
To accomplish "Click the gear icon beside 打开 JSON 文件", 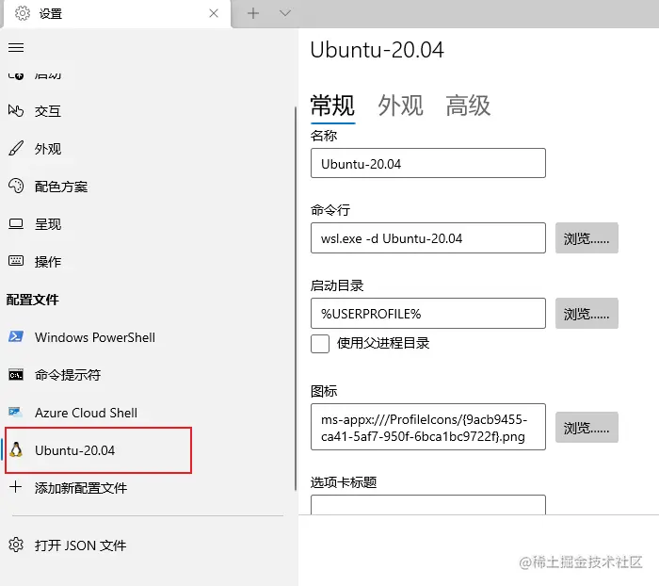I will click(x=16, y=545).
